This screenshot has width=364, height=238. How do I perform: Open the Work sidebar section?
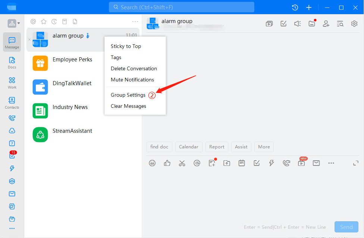click(12, 83)
